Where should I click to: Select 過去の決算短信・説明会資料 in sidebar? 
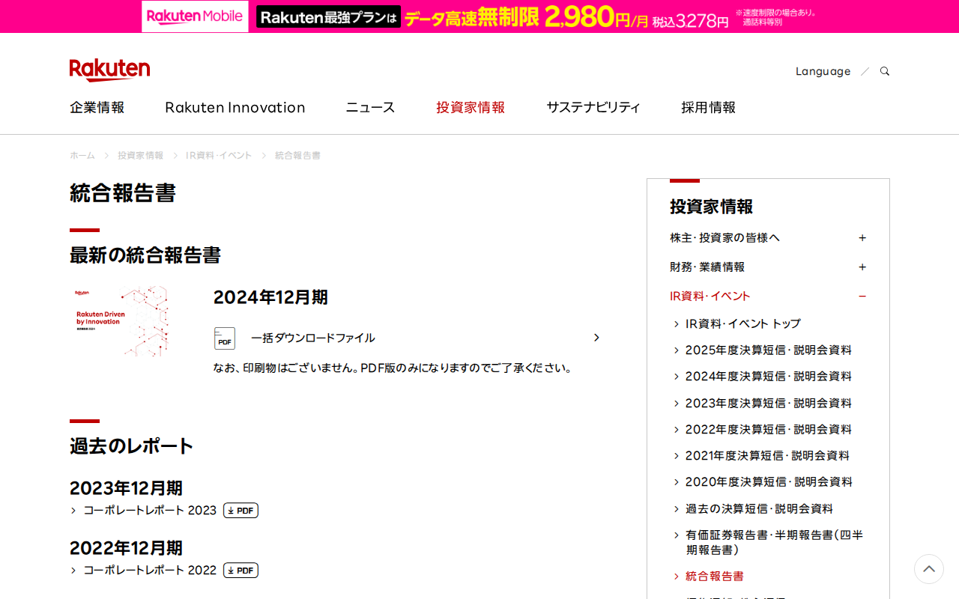[x=759, y=509]
